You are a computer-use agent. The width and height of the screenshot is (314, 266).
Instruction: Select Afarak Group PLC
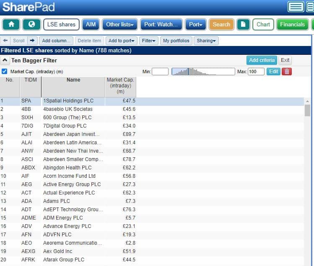[64, 260]
